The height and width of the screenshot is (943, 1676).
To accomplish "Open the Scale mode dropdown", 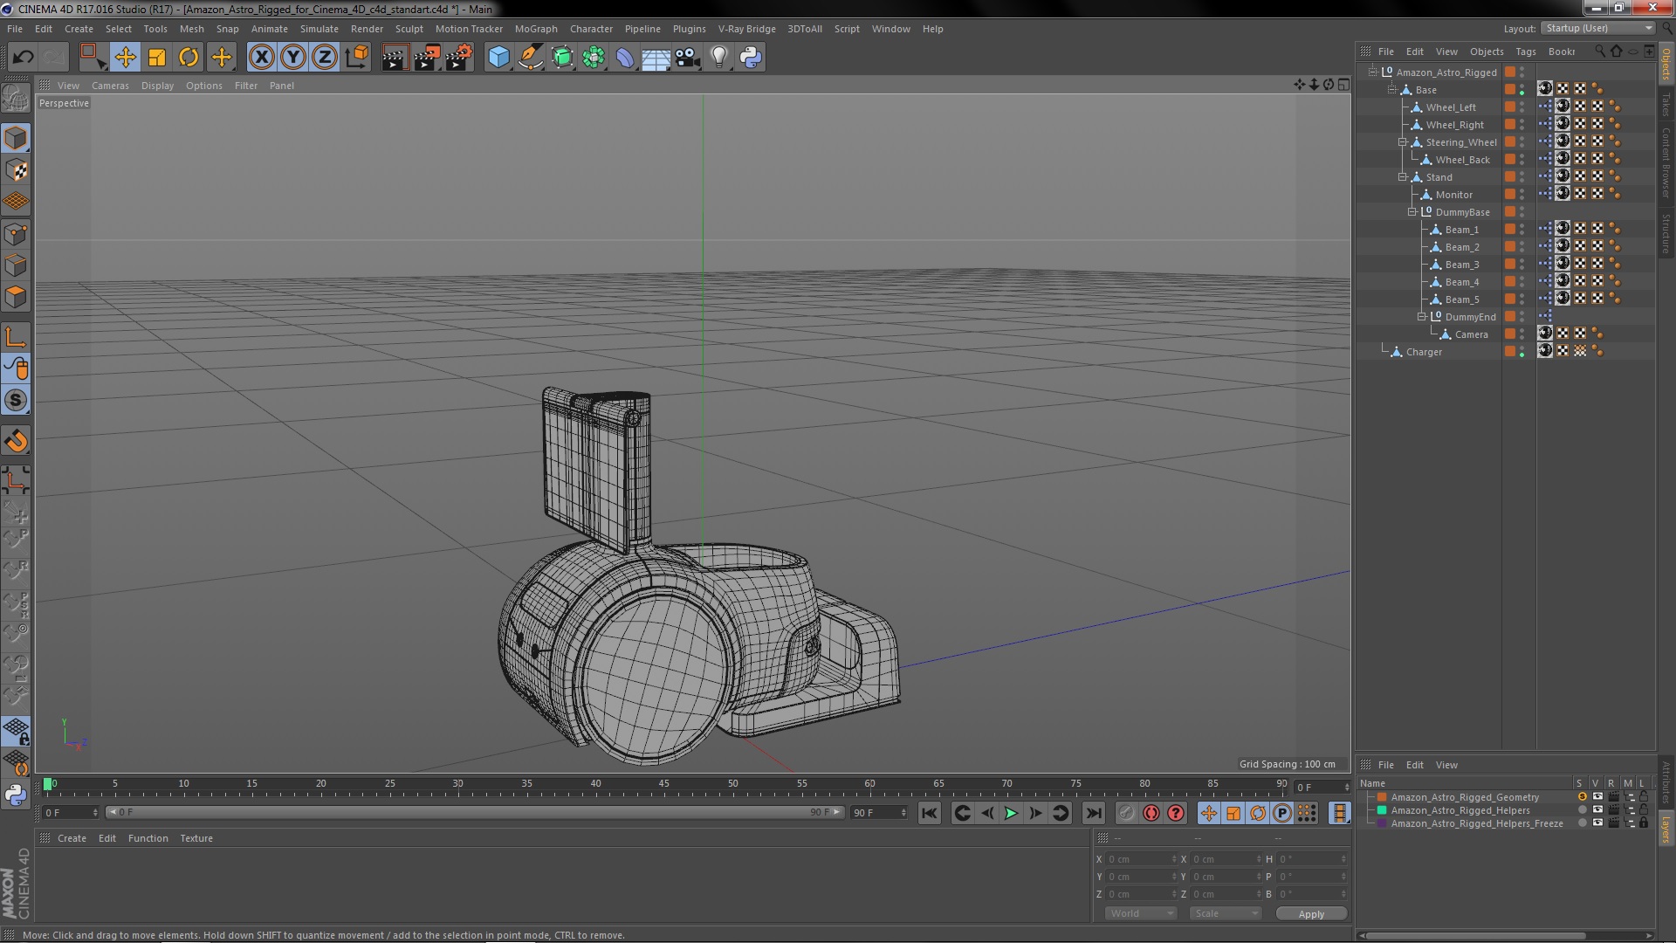I will tap(1226, 913).
